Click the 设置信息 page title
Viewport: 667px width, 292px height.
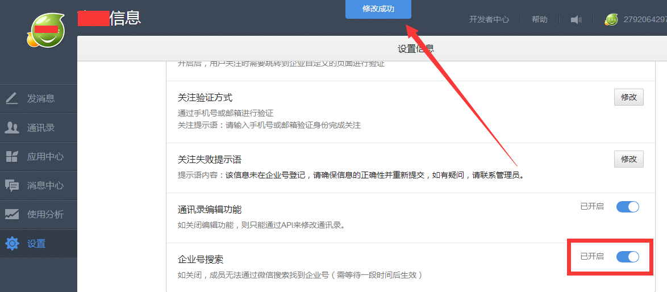point(416,49)
